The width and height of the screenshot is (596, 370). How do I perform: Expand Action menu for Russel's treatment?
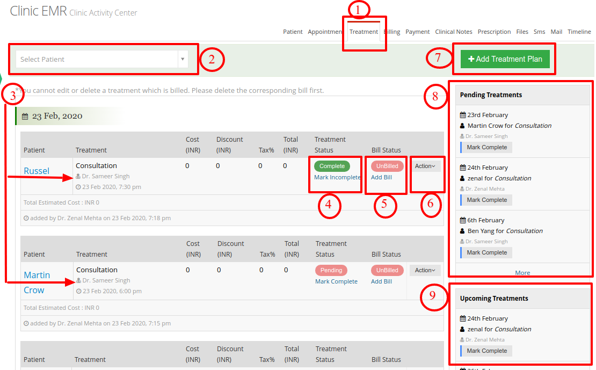(x=425, y=166)
